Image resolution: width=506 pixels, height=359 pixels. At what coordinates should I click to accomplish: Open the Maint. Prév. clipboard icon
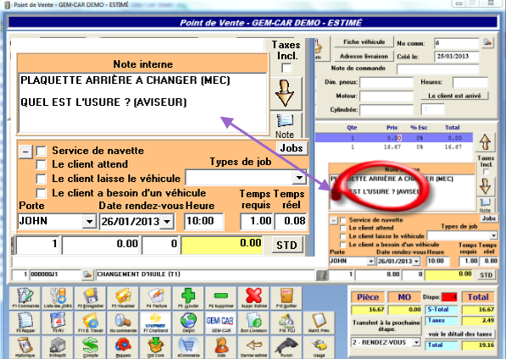click(319, 323)
